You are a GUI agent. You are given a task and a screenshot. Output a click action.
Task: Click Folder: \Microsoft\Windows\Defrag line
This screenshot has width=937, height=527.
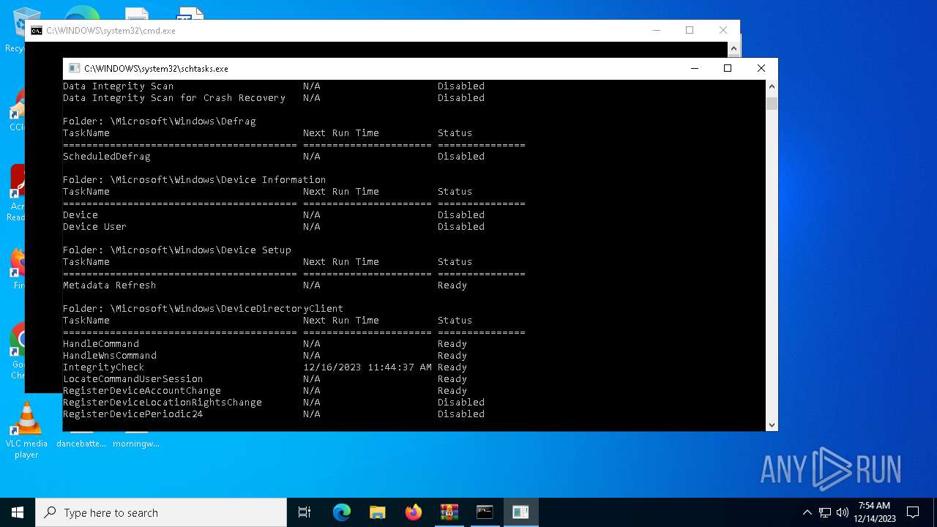coord(159,121)
